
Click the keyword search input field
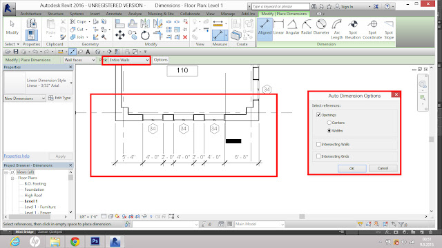[x=280, y=6]
